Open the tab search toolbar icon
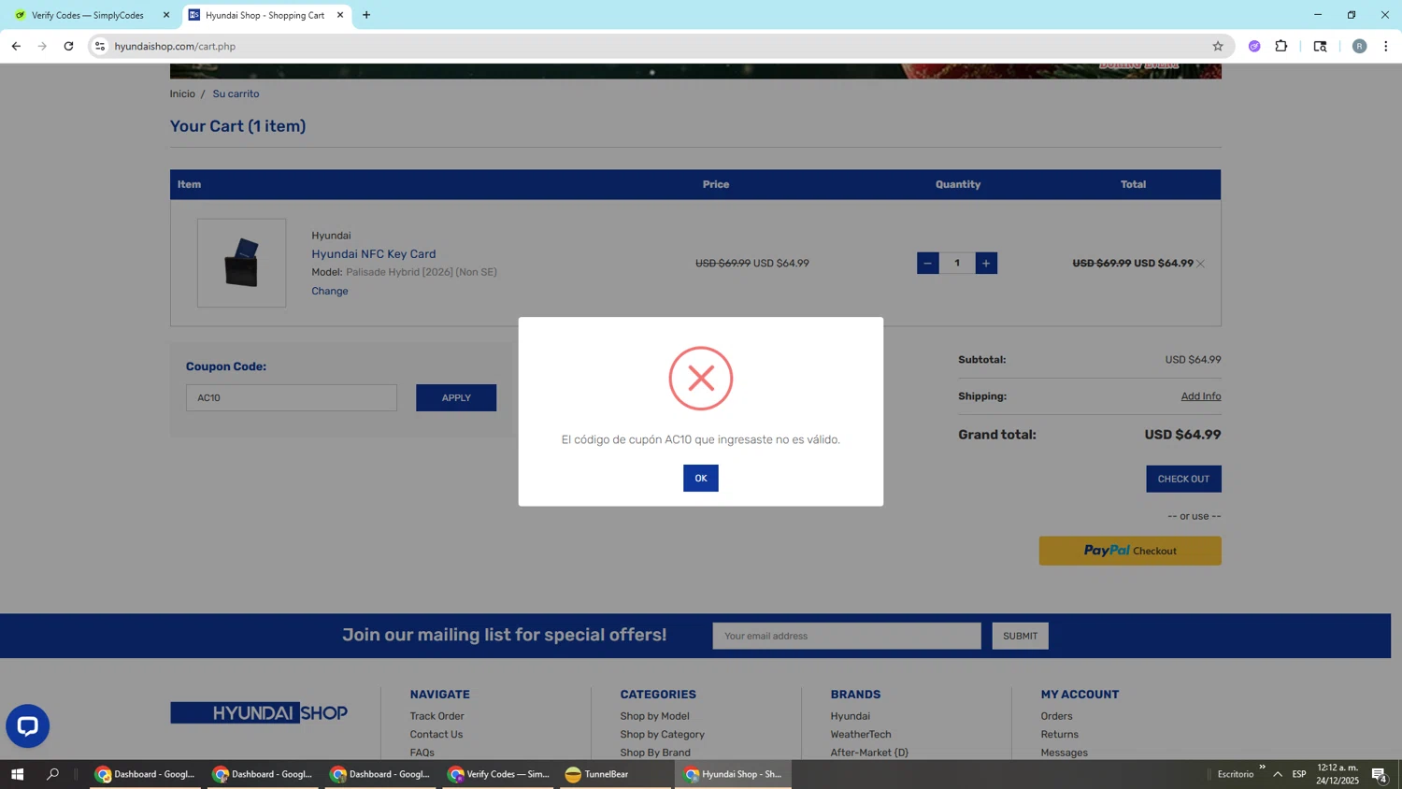1402x789 pixels. (1320, 46)
